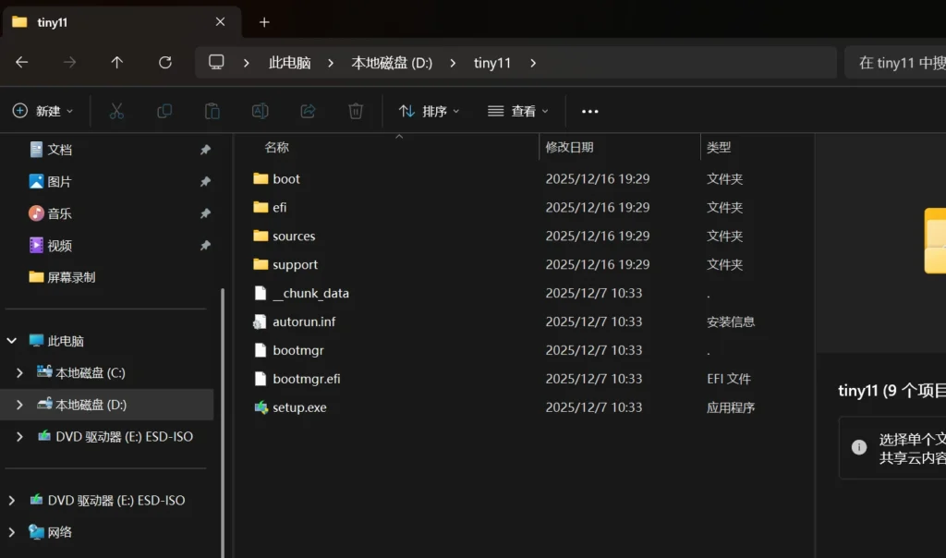Click the 名称 column header to sort files
946x558 pixels.
277,147
